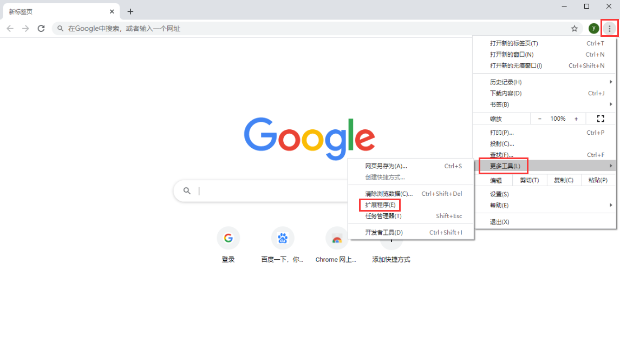620x342 pixels.
Task: Open the Chrome three-dot menu button
Action: pos(609,29)
